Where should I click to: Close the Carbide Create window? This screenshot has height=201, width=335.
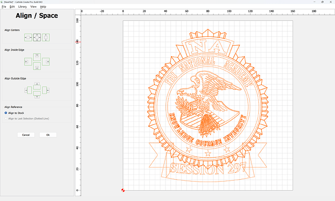(x=331, y=2)
